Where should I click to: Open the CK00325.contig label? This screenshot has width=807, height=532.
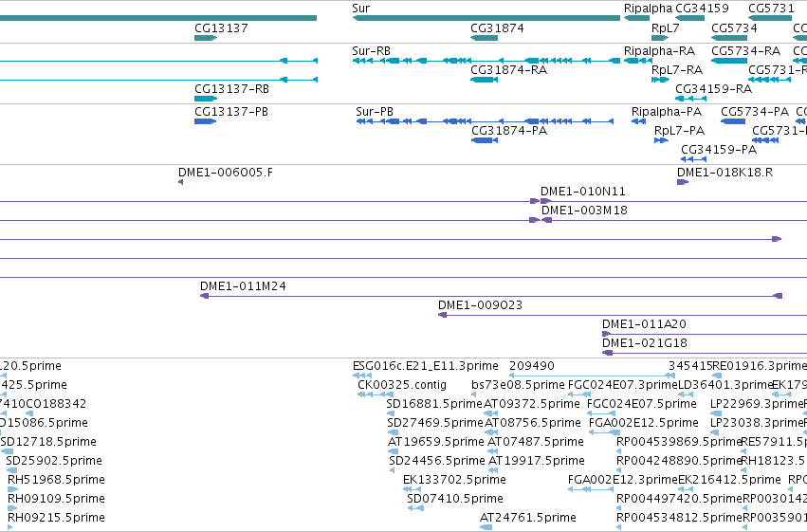point(402,385)
